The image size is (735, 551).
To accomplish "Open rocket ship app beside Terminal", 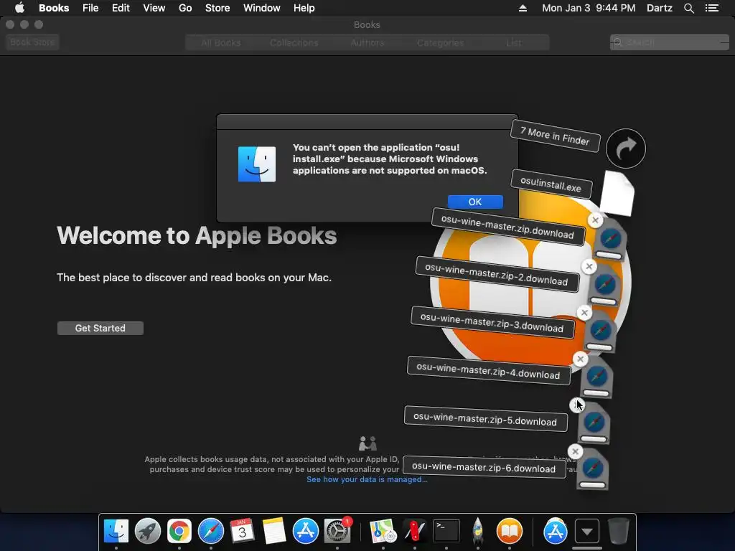I will click(x=477, y=532).
